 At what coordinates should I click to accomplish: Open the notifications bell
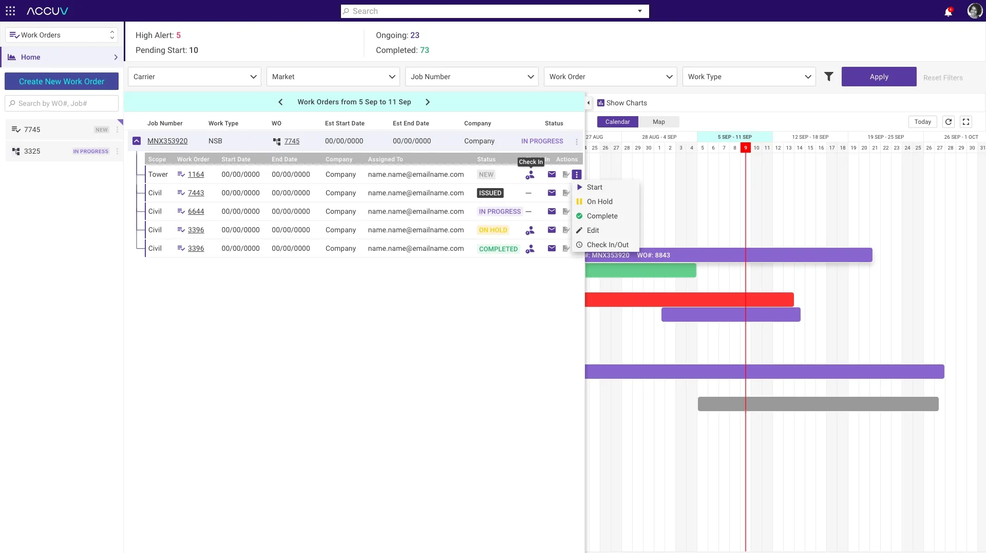[x=948, y=11]
